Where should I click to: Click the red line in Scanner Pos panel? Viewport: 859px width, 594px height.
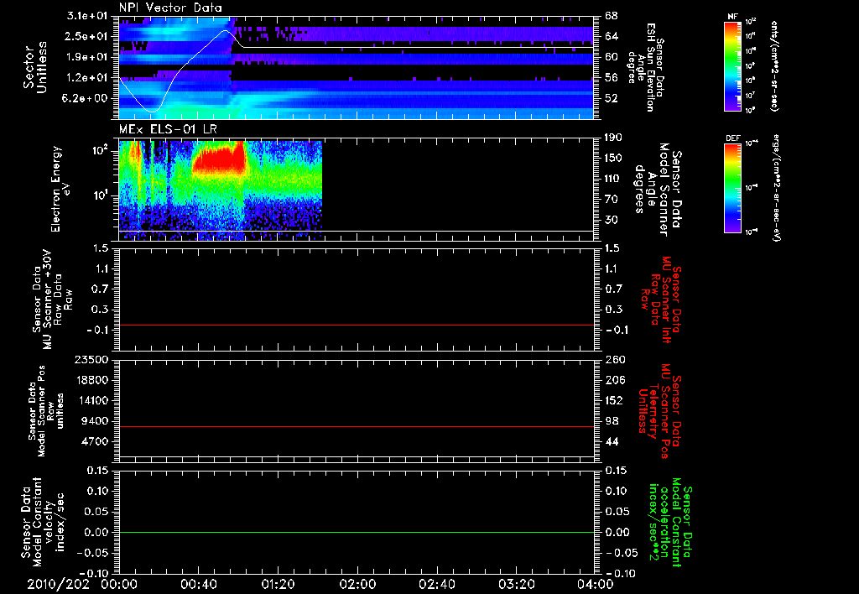[x=356, y=426]
